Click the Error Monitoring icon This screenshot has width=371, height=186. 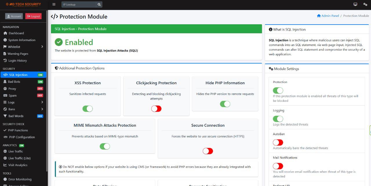[x=5, y=179]
